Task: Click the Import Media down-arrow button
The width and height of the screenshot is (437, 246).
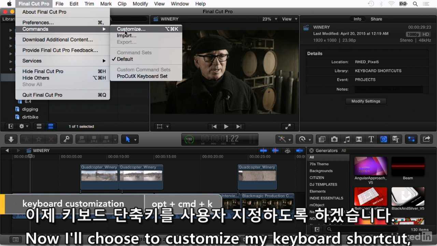Action: 11,139
